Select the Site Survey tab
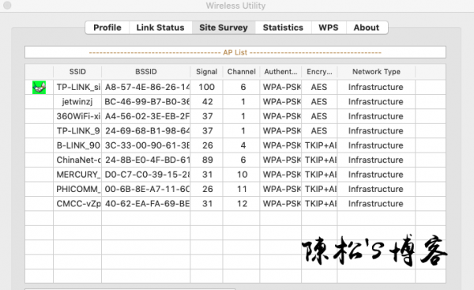Viewport: 474px width, 290px height. (224, 28)
